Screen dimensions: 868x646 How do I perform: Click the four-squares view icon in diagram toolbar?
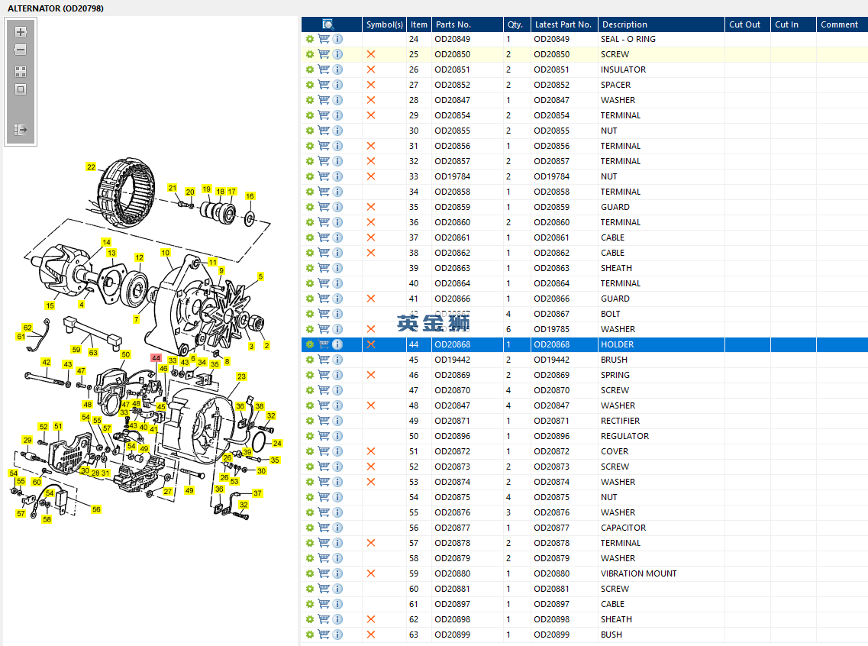(21, 72)
